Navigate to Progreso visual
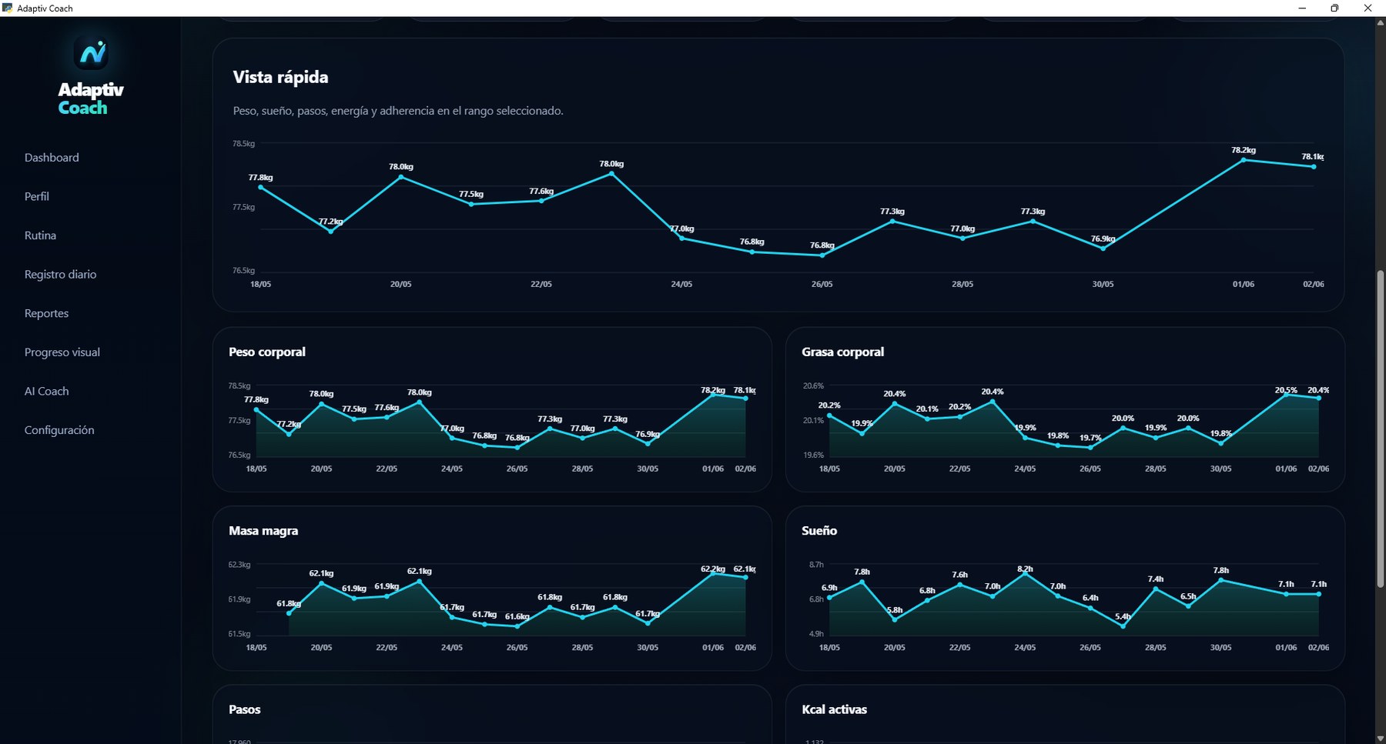The height and width of the screenshot is (744, 1386). 62,352
